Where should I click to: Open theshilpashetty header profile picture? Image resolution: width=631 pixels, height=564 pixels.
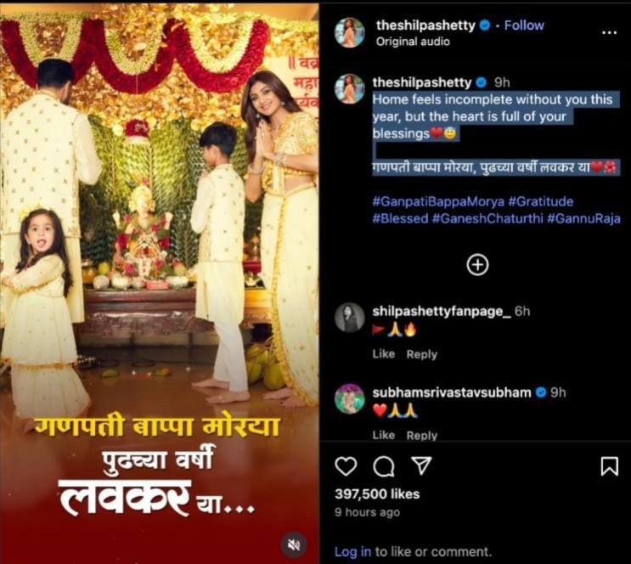click(350, 32)
